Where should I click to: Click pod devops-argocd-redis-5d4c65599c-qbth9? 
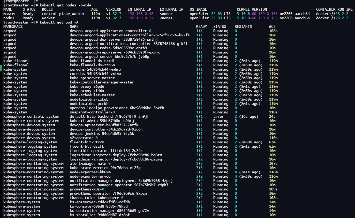pyautogui.click(x=108, y=48)
